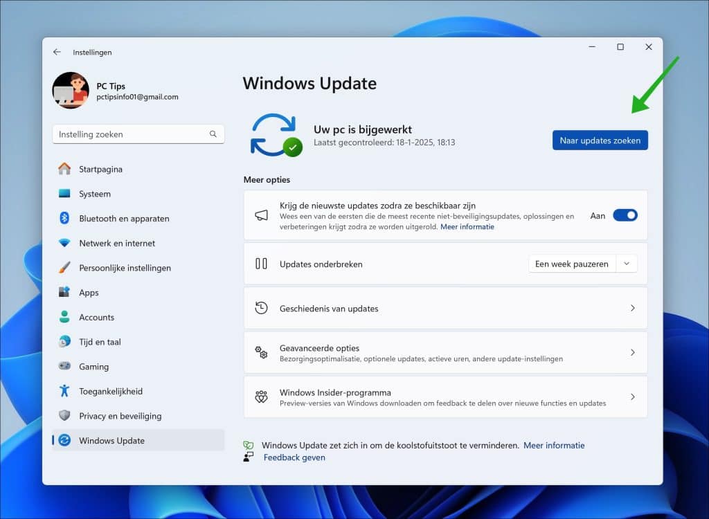Click the Windows Update sidebar icon
This screenshot has width=709, height=519.
click(x=64, y=440)
